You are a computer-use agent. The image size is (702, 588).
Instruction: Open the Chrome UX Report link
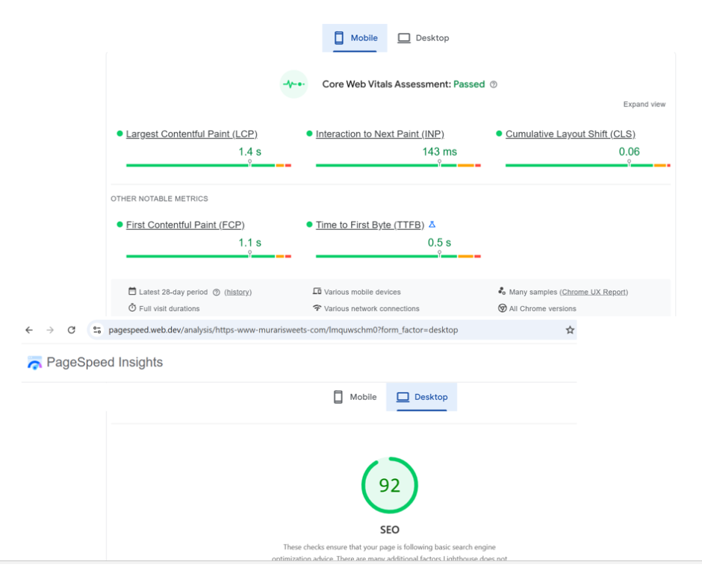[x=594, y=293]
